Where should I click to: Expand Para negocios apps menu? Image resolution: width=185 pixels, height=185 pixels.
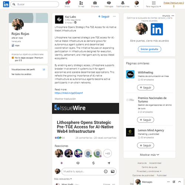click(x=153, y=4)
